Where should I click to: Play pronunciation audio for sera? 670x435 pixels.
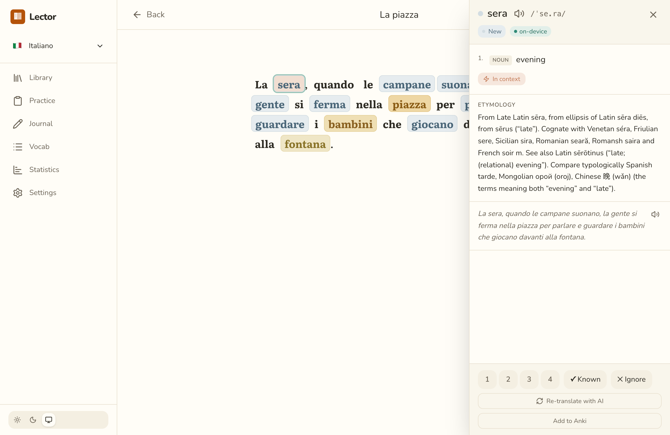[519, 14]
